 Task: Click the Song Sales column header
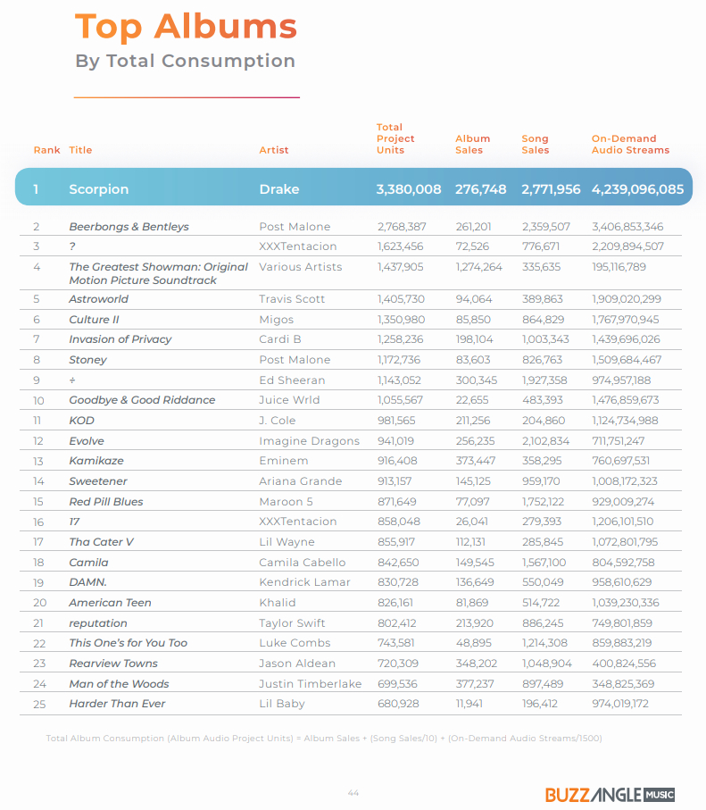[535, 144]
